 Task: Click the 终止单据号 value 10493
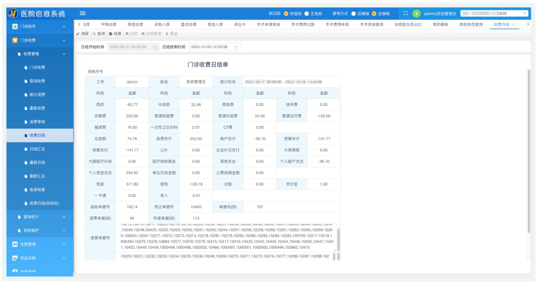point(196,207)
